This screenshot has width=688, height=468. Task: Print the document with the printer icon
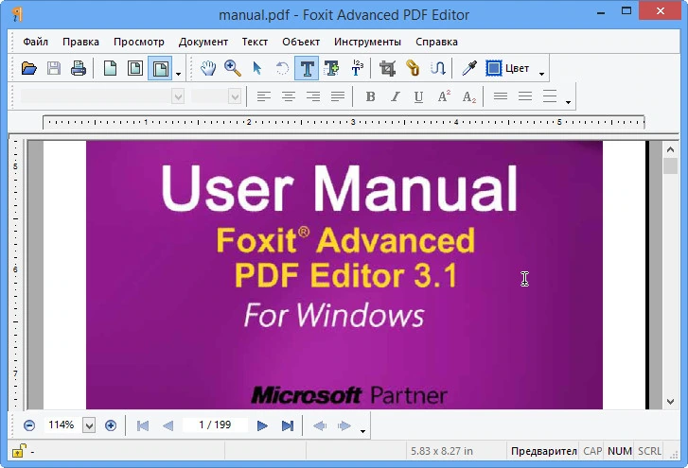pos(79,68)
